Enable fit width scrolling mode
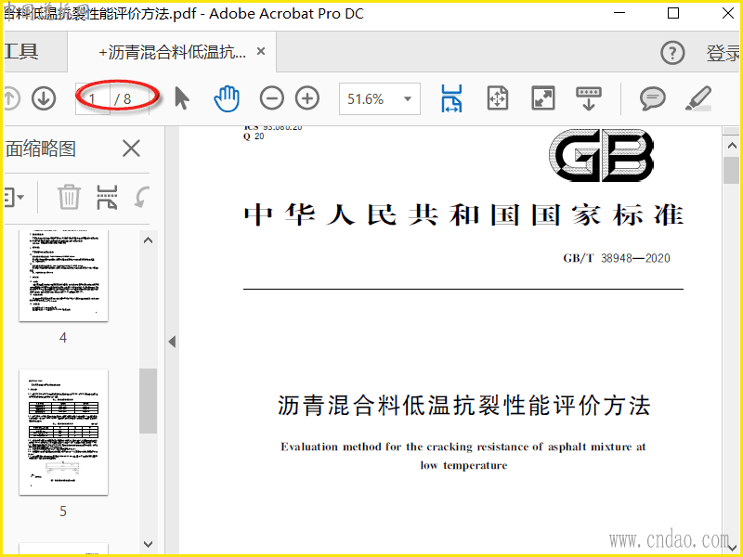The height and width of the screenshot is (557, 743). click(451, 98)
